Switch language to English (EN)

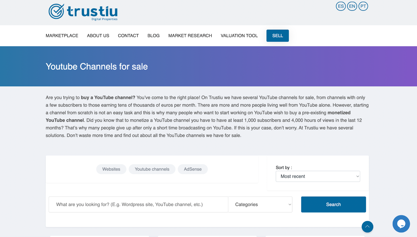[x=352, y=6]
